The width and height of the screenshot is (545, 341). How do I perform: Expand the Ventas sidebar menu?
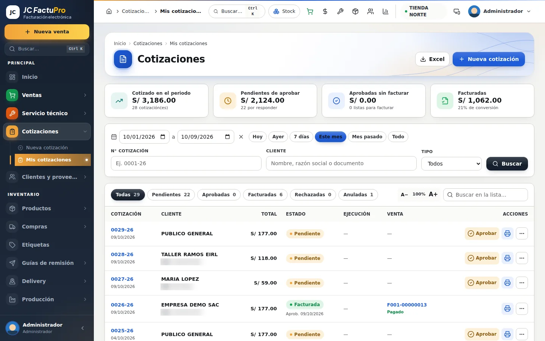point(47,95)
